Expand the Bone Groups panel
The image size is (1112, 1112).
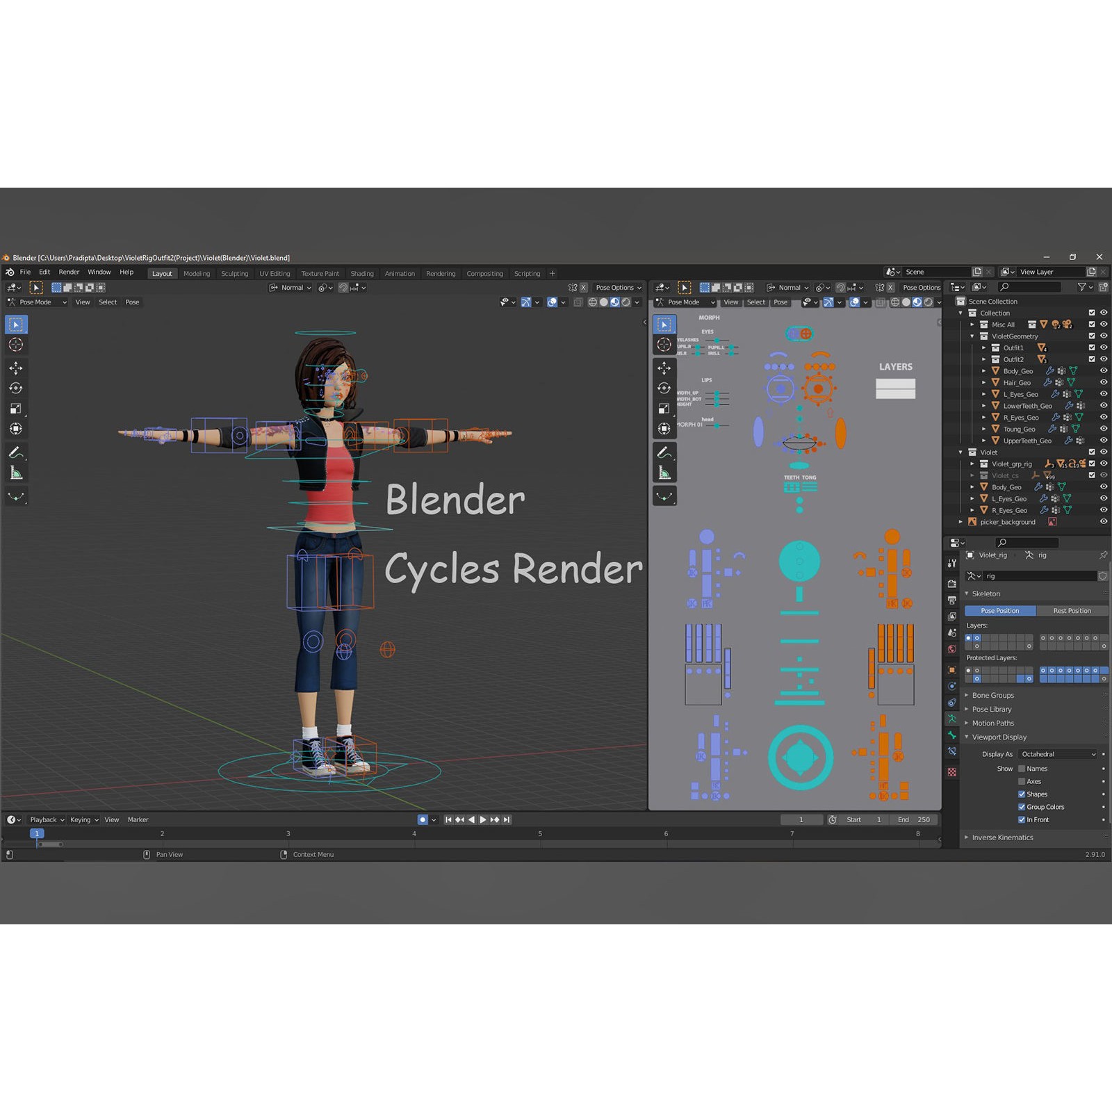tap(992, 696)
